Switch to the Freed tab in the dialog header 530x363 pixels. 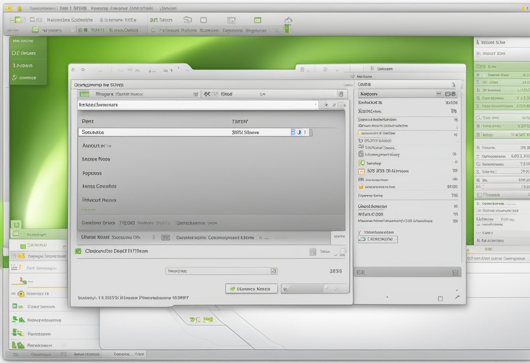point(227,93)
